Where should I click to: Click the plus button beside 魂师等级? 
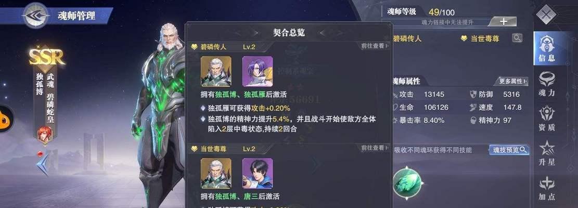coord(503,22)
